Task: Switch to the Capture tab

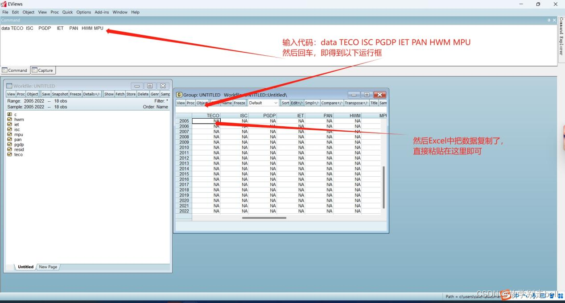Action: pos(43,70)
